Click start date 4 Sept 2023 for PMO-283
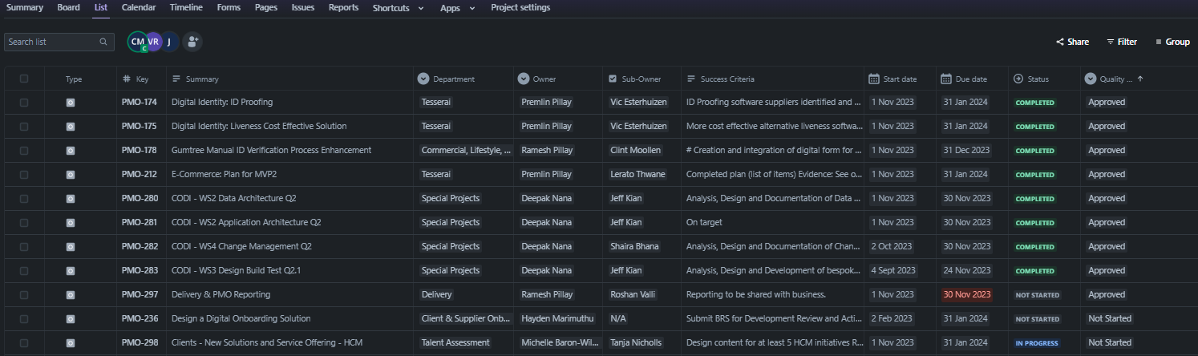 892,271
